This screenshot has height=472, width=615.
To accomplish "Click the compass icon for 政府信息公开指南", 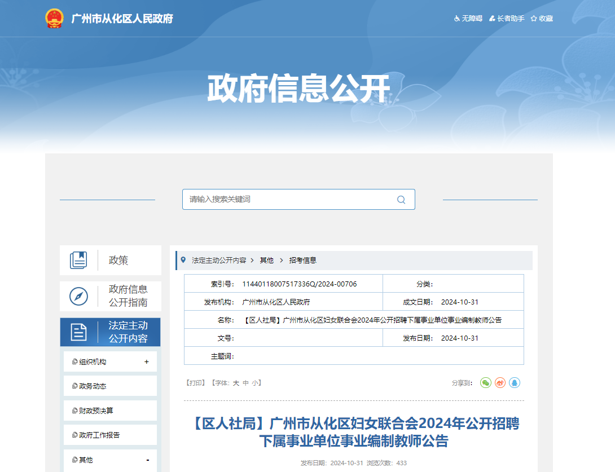I will click(78, 296).
